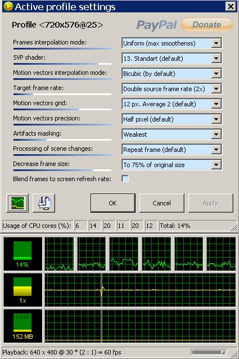The width and height of the screenshot is (239, 359).
Task: Click the Target frame rate indicator bar
Action: click(x=62, y=94)
